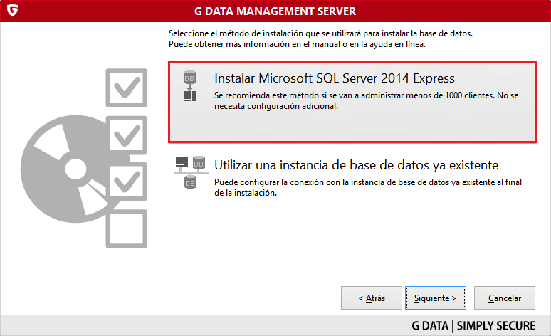Select Instalar Microsoft SQL Server 2014 Express option
This screenshot has width=551, height=336.
pyautogui.click(x=334, y=78)
